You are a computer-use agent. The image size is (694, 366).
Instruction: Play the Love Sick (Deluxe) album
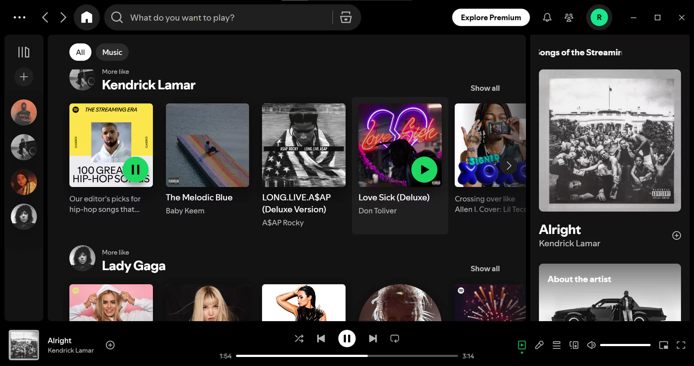[x=424, y=169]
